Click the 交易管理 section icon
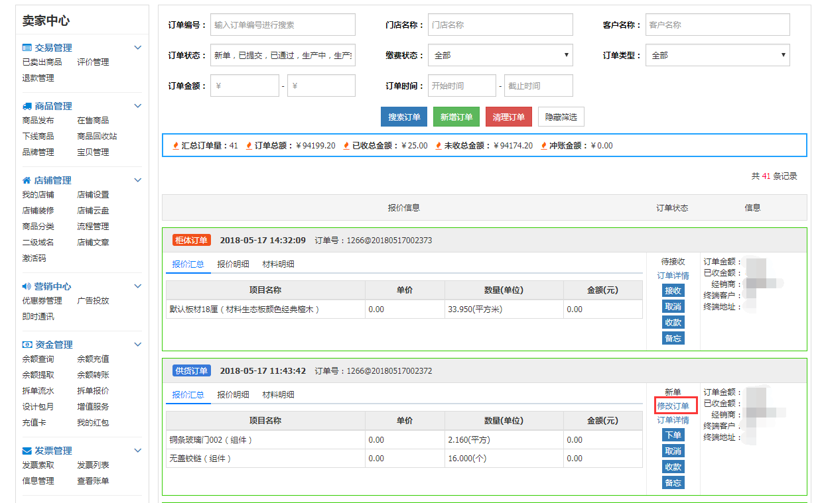Viewport: 824px width, 503px height. (27, 48)
